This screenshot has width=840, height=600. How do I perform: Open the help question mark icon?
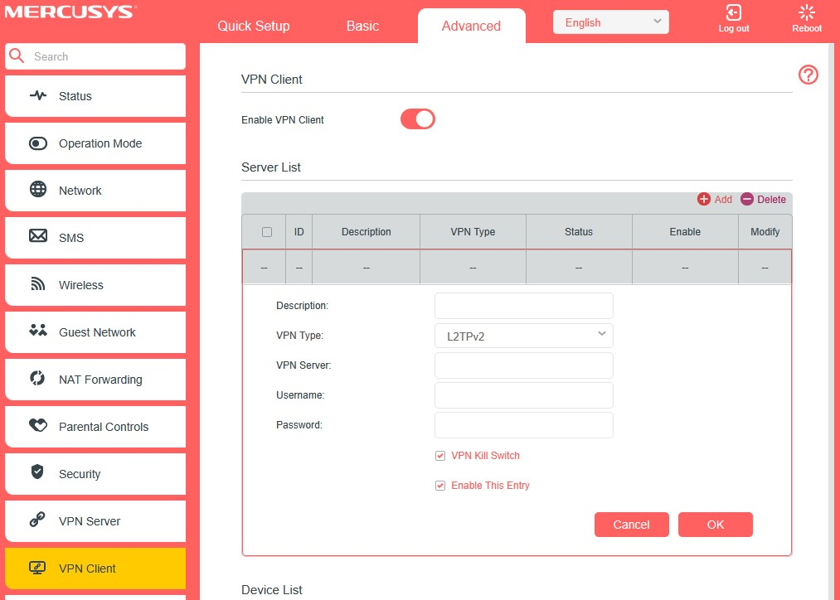(808, 75)
